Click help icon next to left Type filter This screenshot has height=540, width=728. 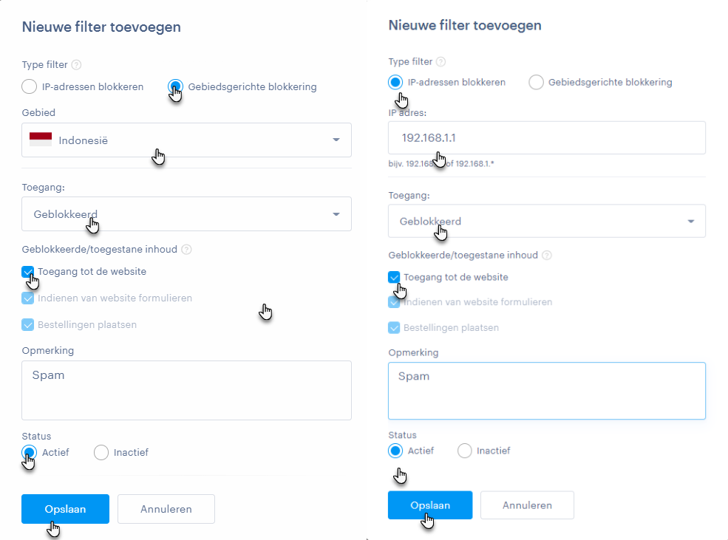coord(77,65)
